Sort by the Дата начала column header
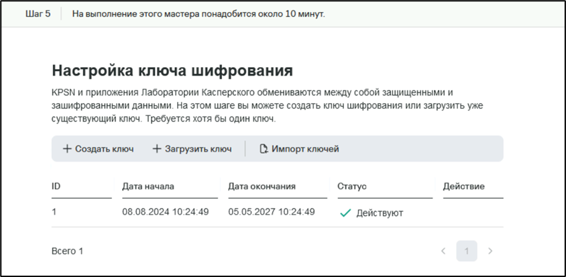 148,186
